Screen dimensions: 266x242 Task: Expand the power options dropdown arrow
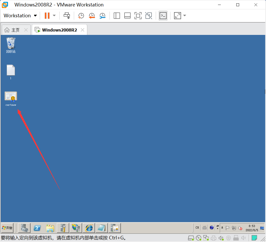point(54,16)
